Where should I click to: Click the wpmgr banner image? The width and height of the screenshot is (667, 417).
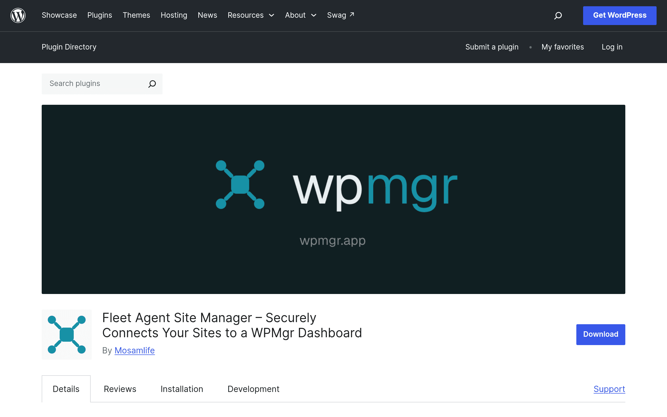333,199
